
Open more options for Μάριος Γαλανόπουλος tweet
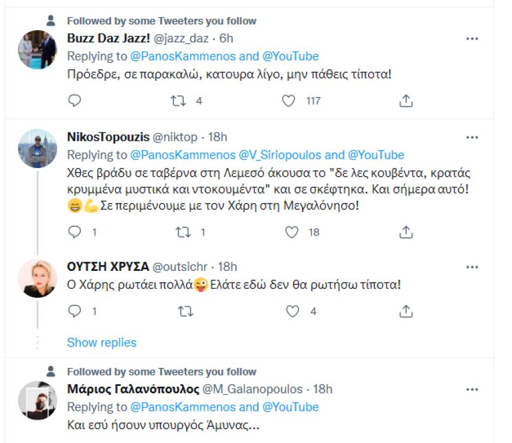tap(472, 389)
